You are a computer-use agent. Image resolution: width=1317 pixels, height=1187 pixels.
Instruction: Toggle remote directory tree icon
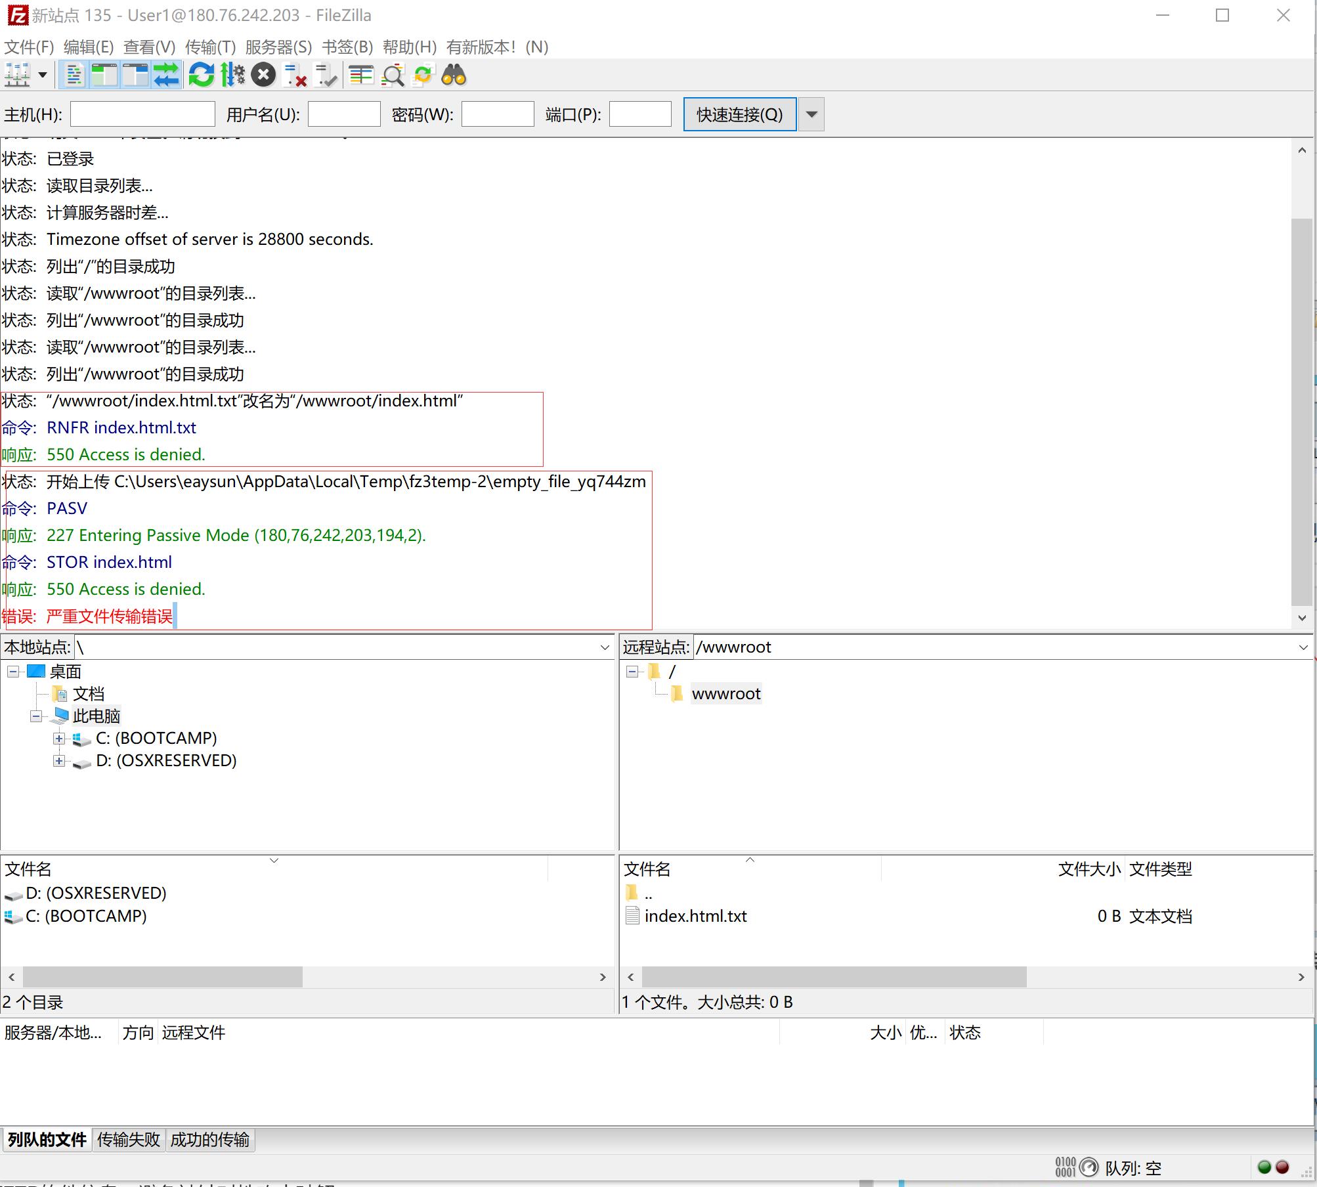tap(135, 76)
